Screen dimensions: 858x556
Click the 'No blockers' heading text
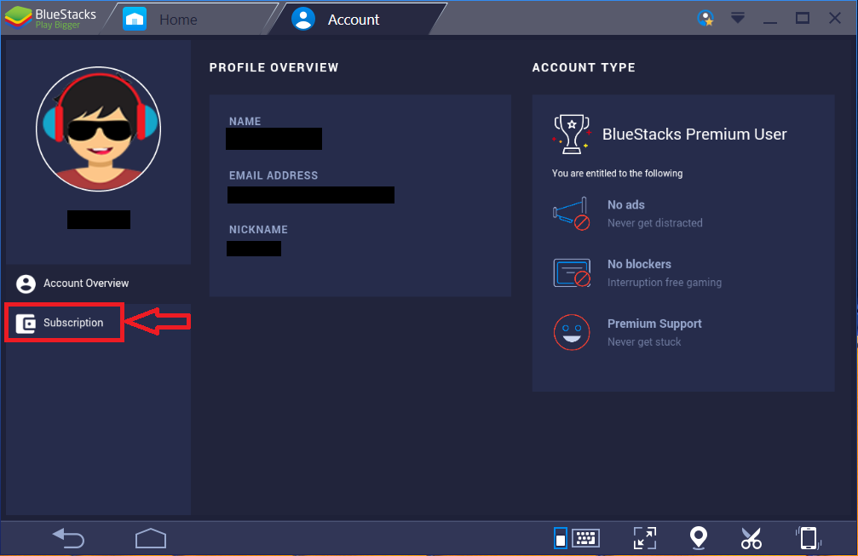click(639, 264)
